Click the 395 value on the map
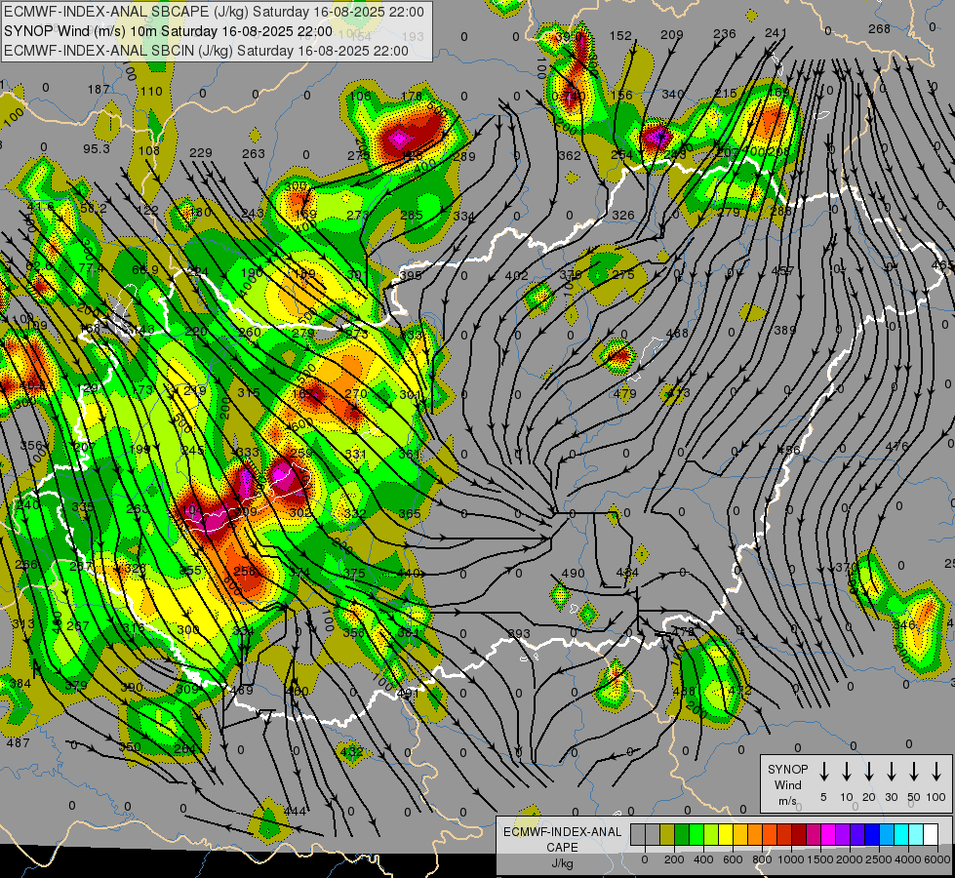 tap(411, 275)
